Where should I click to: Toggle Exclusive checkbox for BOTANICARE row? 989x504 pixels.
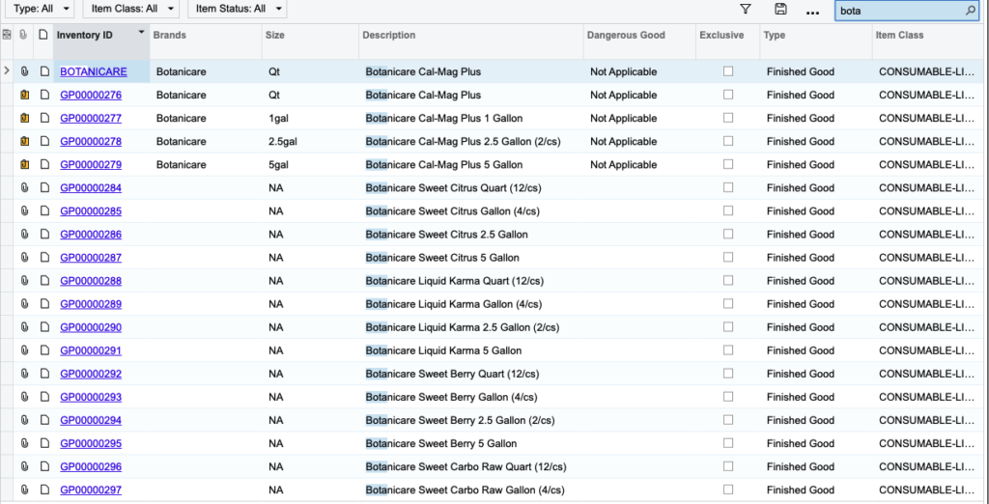pyautogui.click(x=728, y=71)
